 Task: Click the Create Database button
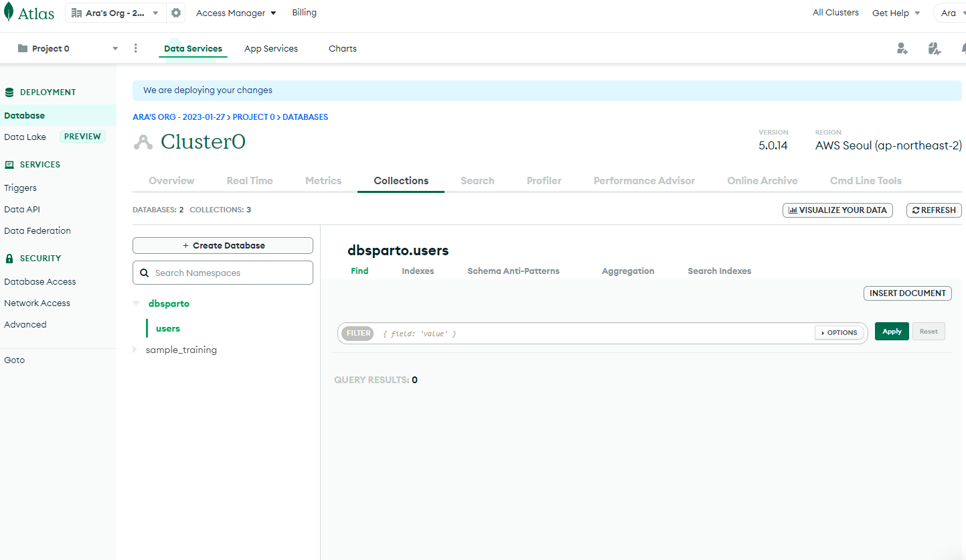(223, 246)
